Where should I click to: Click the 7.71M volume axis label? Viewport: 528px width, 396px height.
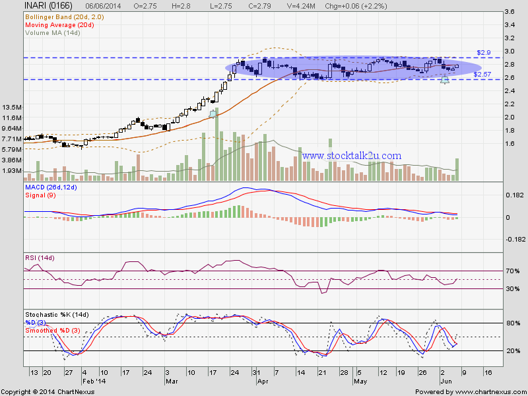[12, 139]
